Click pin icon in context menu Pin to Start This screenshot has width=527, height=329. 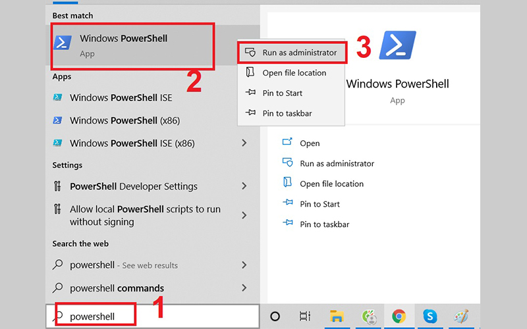click(250, 92)
